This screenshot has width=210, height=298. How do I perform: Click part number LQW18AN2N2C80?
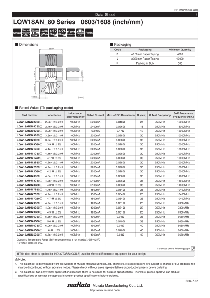point(30,122)
